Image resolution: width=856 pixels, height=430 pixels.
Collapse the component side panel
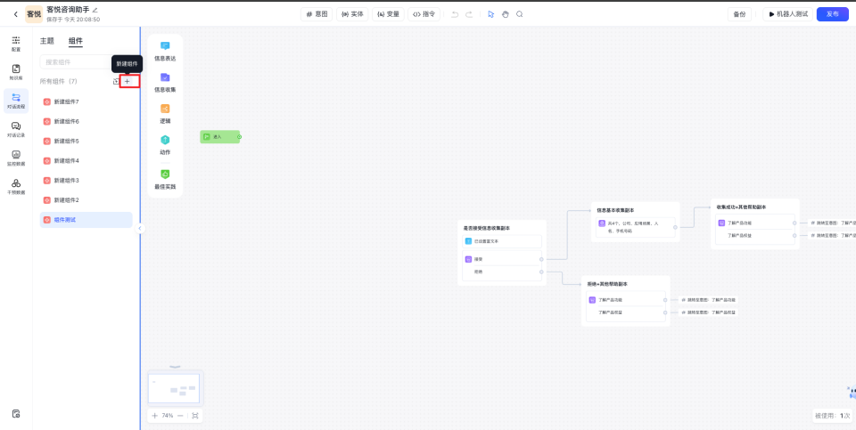(140, 228)
